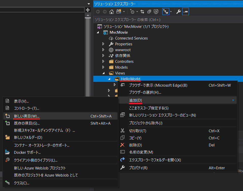Viewport: 243px width, 191px height.
Task: Collapse the HelloWorld folder
Action: pos(109,79)
